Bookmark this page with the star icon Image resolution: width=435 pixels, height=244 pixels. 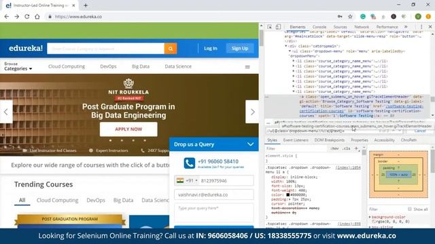click(351, 16)
